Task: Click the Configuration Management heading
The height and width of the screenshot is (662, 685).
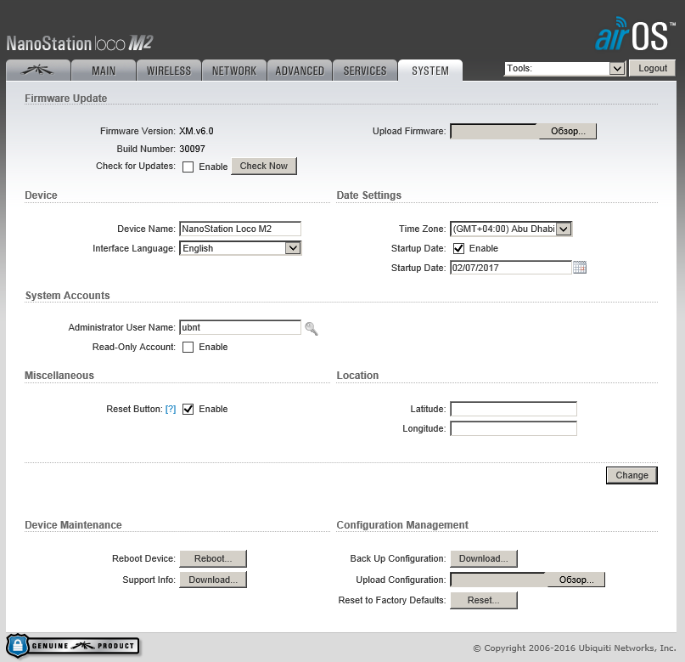Action: tap(402, 524)
